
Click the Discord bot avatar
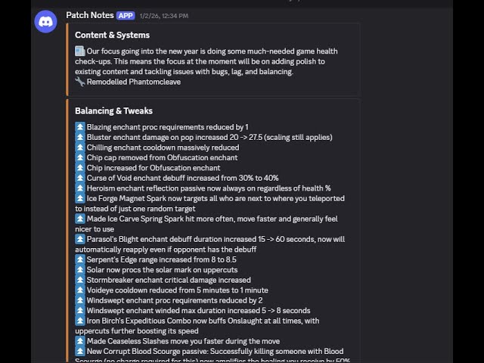click(45, 23)
